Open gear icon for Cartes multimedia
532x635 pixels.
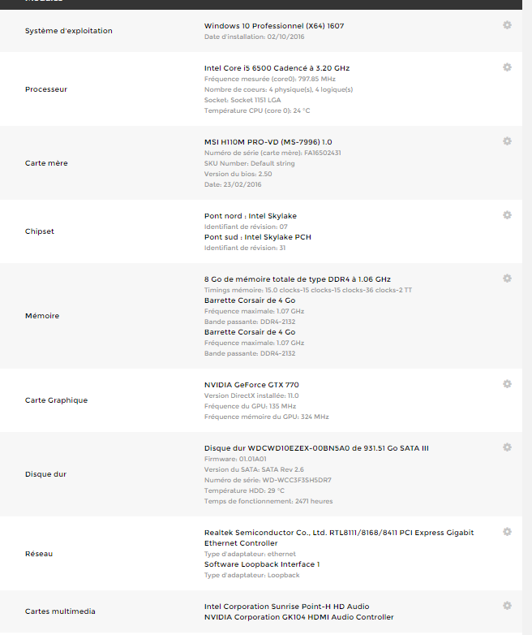pos(507,606)
